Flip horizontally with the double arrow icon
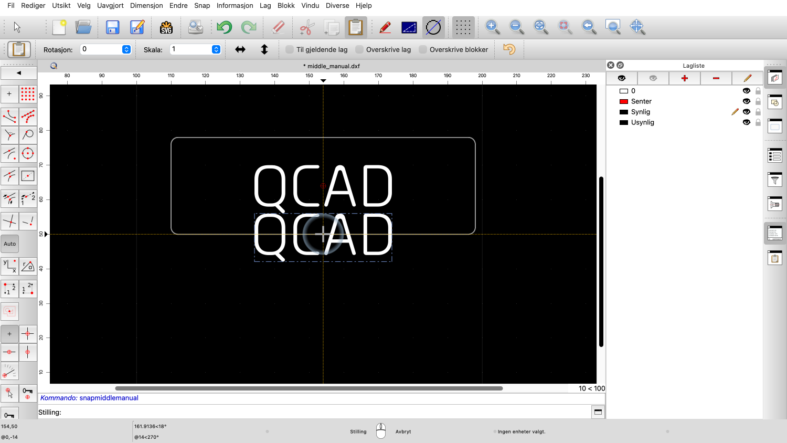 click(240, 49)
